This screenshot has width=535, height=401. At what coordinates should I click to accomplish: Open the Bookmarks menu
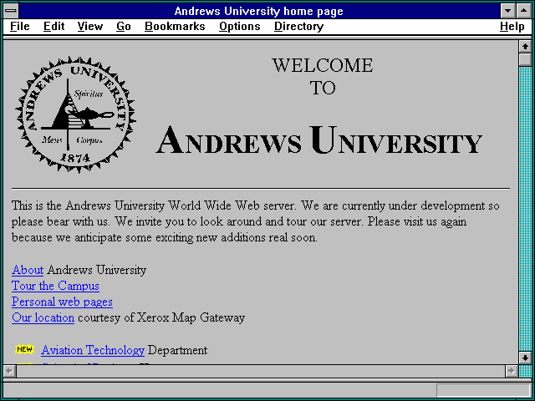(175, 26)
